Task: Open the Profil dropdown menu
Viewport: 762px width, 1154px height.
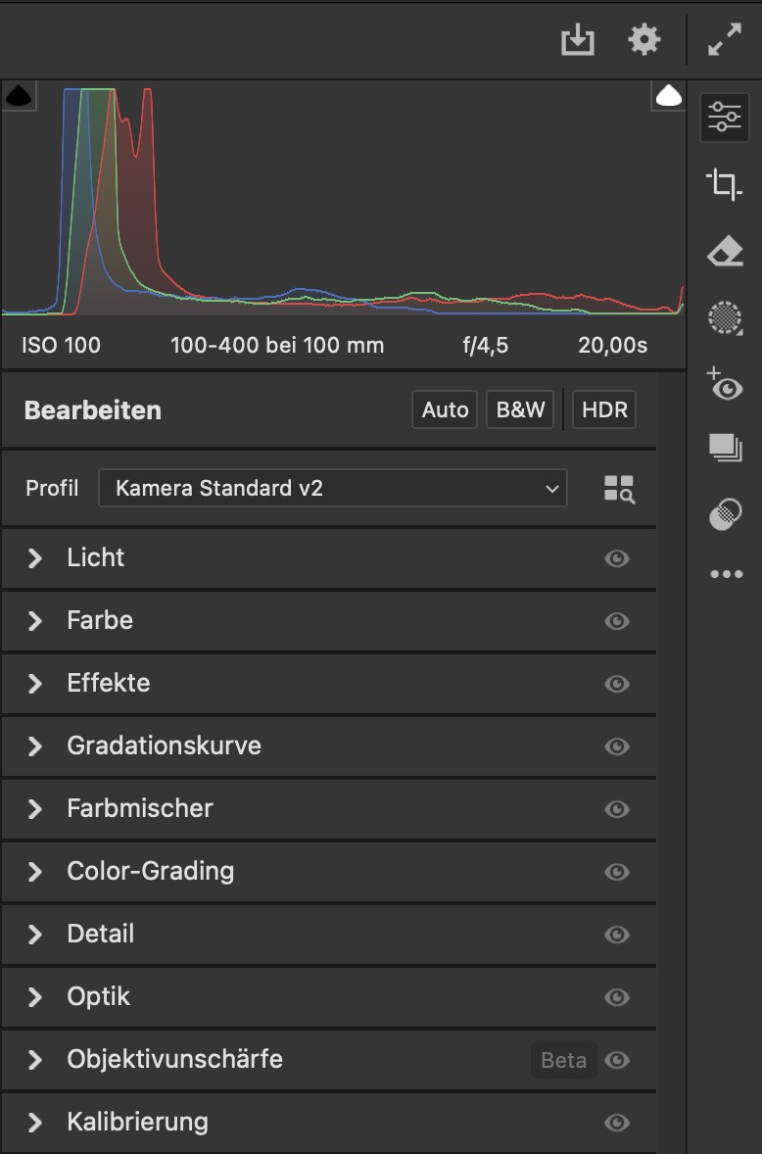Action: [332, 488]
